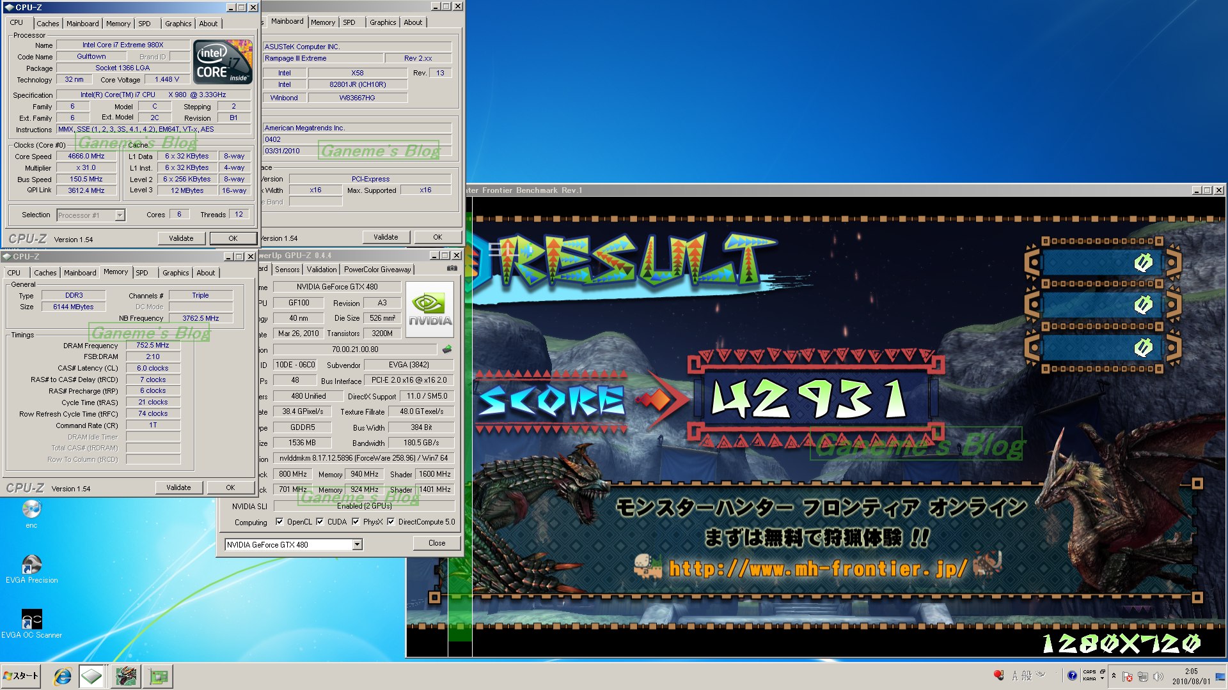Viewport: 1228px width, 690px height.
Task: Expand the Processor #1 selection dropdown
Action: 120,215
